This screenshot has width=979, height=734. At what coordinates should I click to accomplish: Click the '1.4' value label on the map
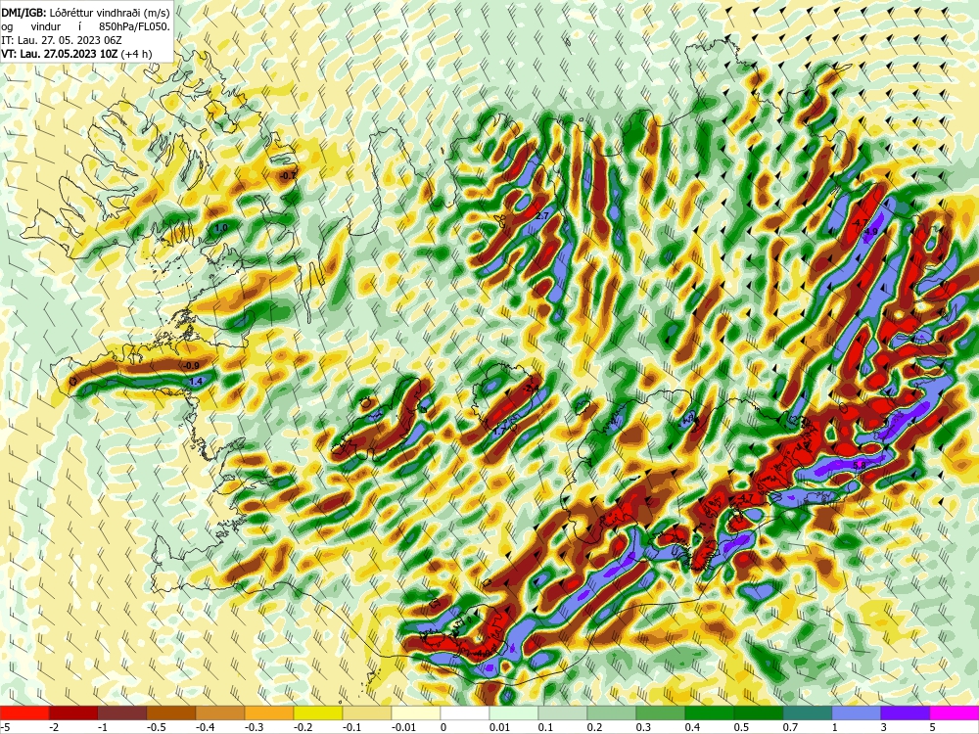[196, 382]
